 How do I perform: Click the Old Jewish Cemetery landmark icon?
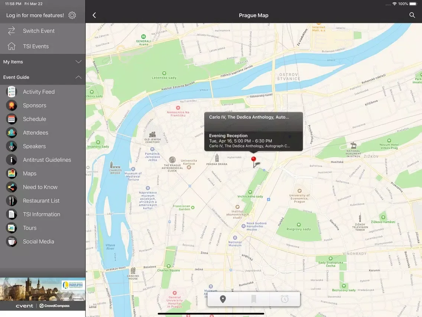(x=153, y=134)
